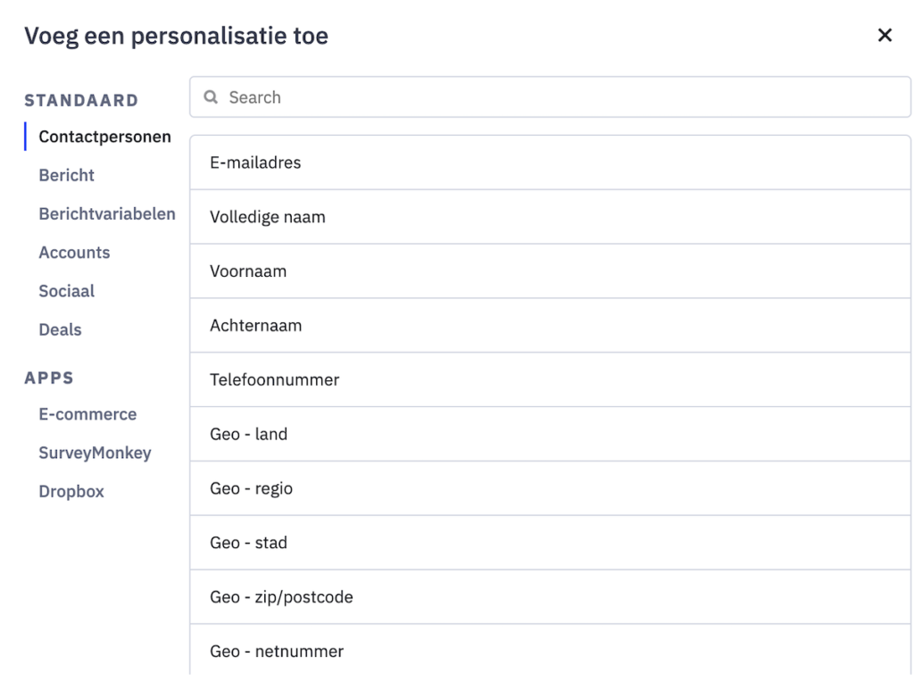Choose the Dropbox app category

tap(71, 491)
